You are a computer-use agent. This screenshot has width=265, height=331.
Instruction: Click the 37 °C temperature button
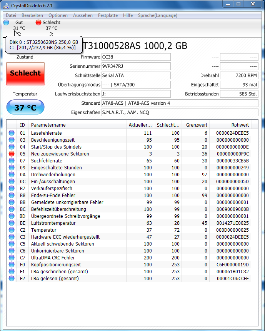click(25, 107)
